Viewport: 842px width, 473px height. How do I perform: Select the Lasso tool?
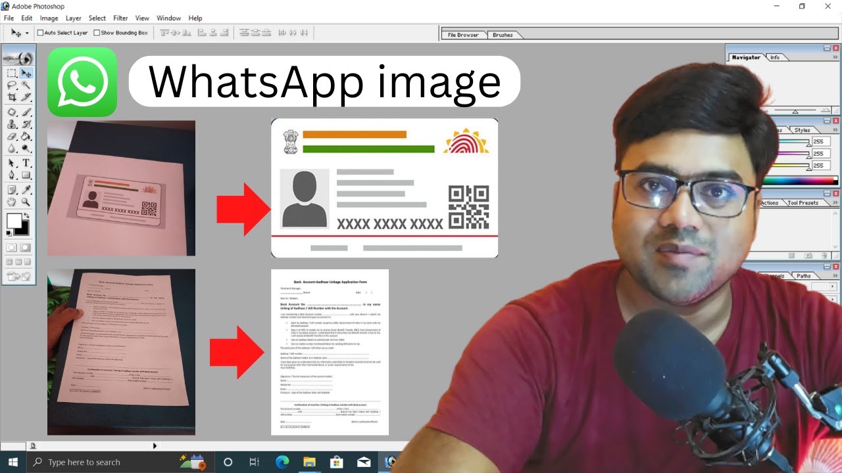click(x=12, y=84)
